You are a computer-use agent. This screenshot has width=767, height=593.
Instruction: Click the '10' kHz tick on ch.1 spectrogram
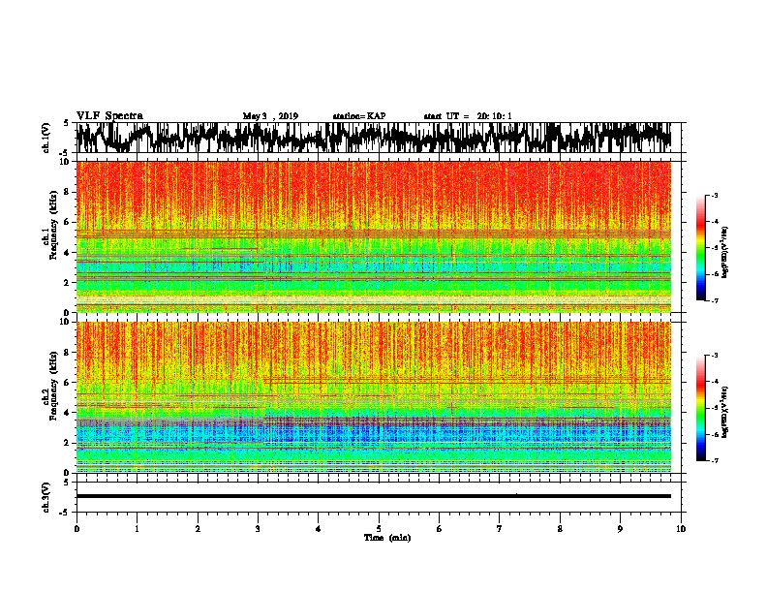[66, 162]
